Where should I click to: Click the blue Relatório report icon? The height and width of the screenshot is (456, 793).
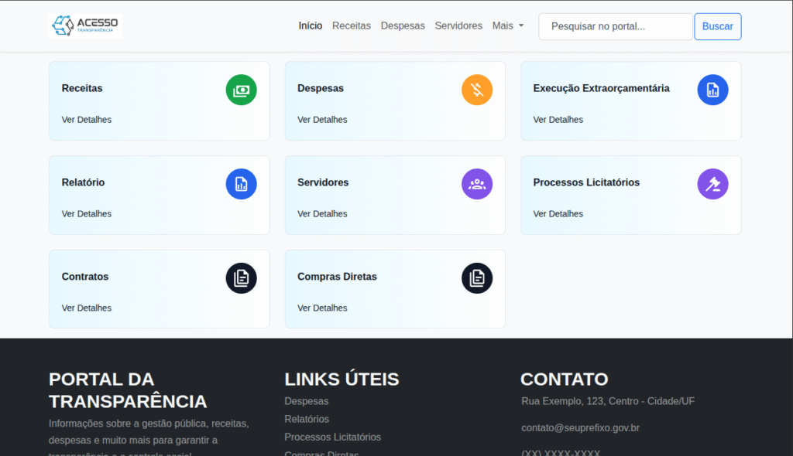coord(241,184)
